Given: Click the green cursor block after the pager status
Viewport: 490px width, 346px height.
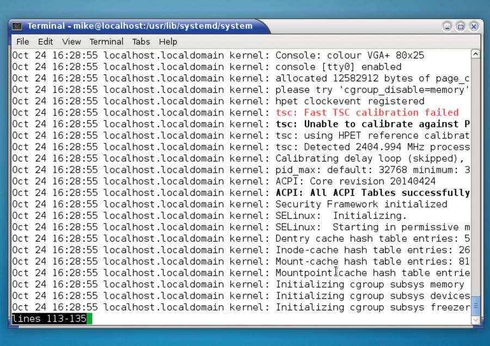Looking at the screenshot, I should pyautogui.click(x=89, y=319).
